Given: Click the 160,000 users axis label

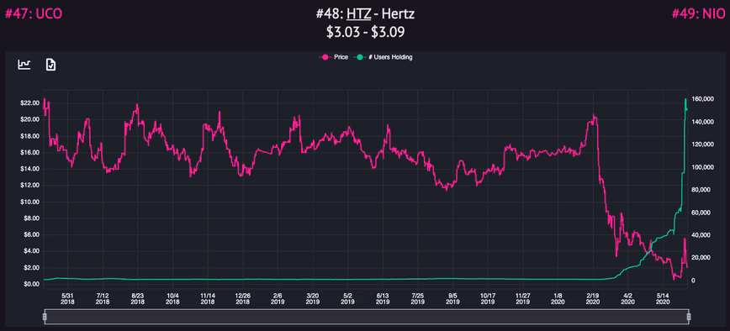Looking at the screenshot, I should (x=703, y=99).
